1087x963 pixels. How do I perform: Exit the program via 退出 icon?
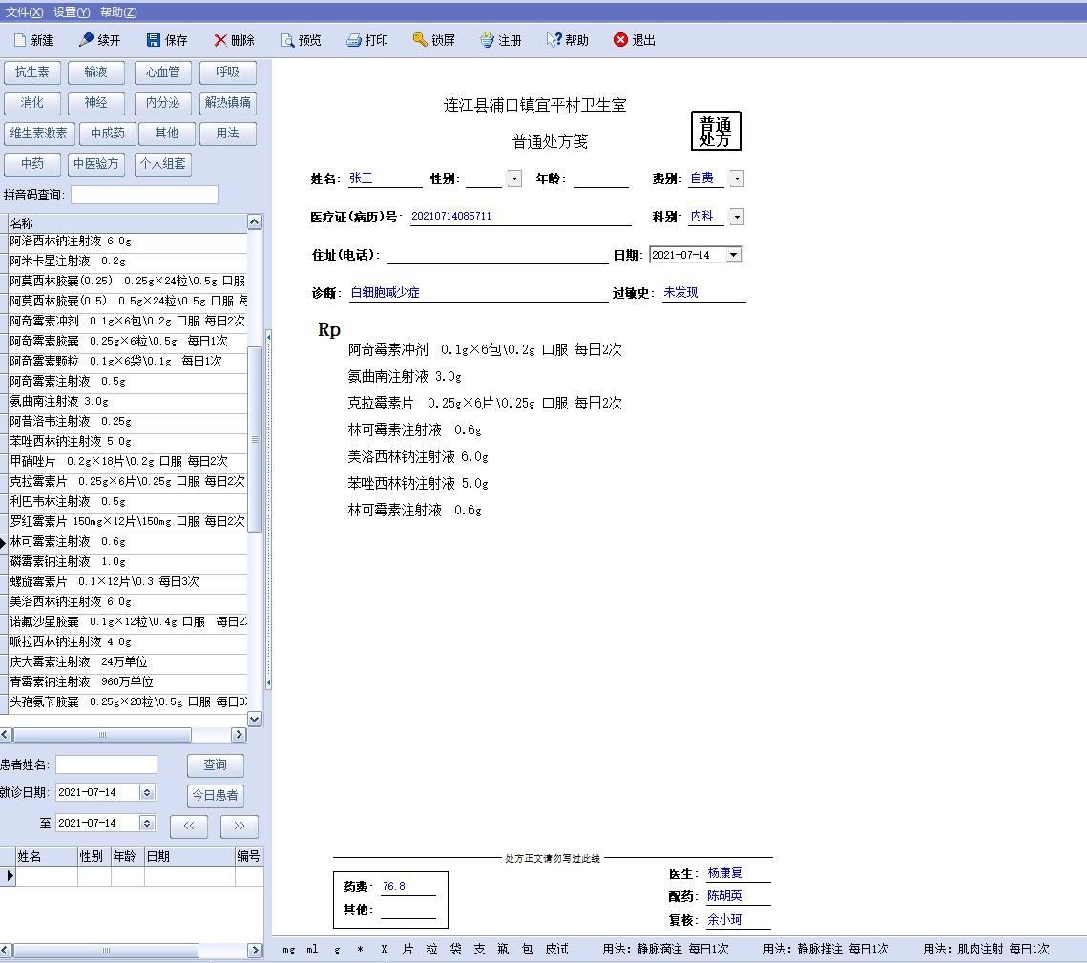tap(620, 40)
